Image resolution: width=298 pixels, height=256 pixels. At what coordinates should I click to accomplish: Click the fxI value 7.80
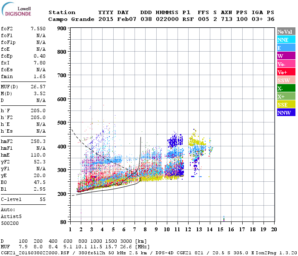click(x=40, y=63)
